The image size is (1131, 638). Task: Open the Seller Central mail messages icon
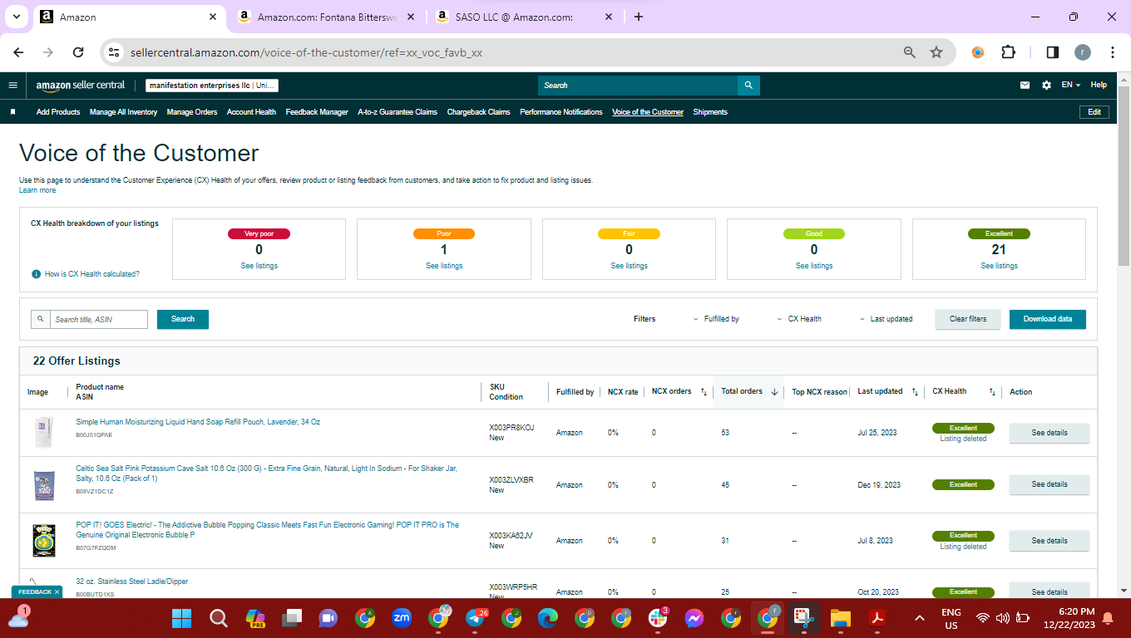tap(1026, 85)
